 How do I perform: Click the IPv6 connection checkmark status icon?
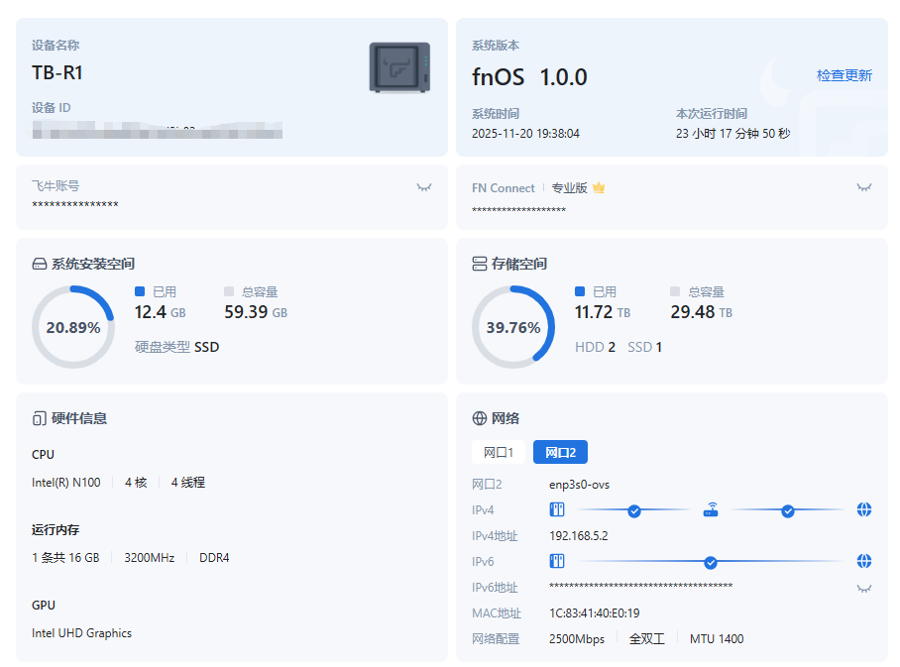pos(711,562)
